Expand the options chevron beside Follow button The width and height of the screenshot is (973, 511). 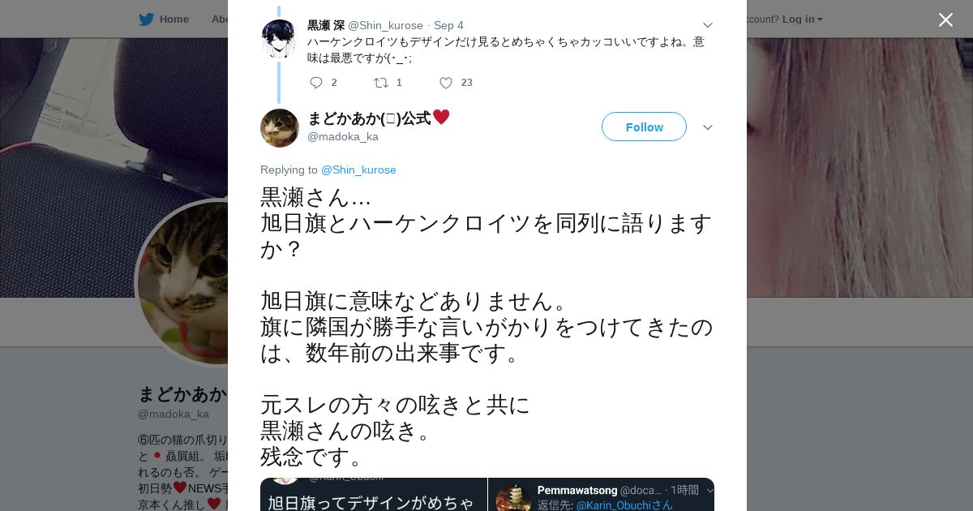click(707, 127)
